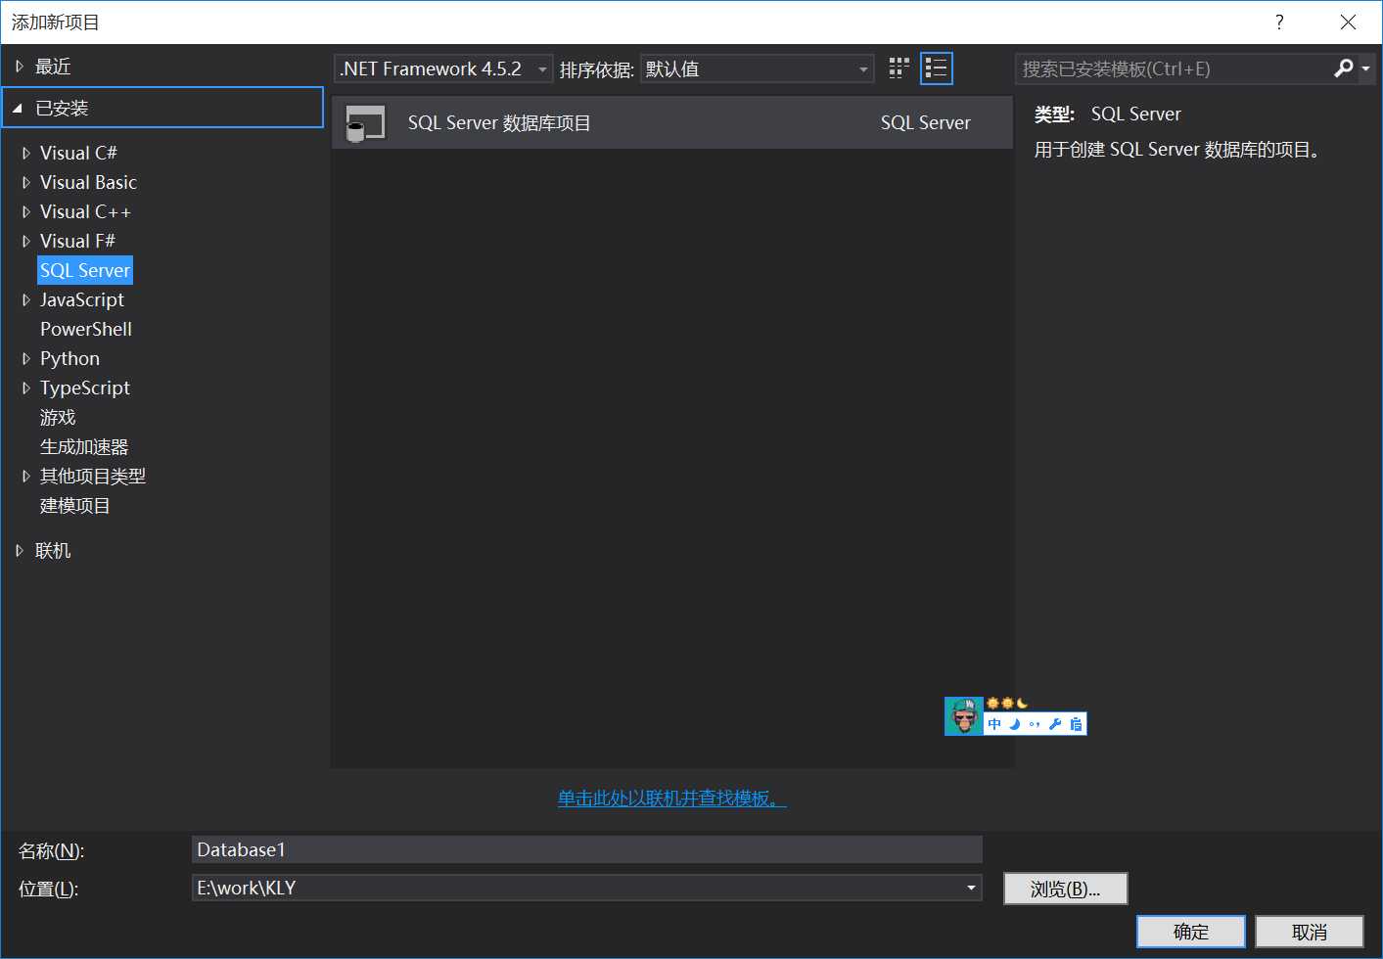1383x959 pixels.
Task: Expand the 最近 section
Action: pyautogui.click(x=19, y=67)
